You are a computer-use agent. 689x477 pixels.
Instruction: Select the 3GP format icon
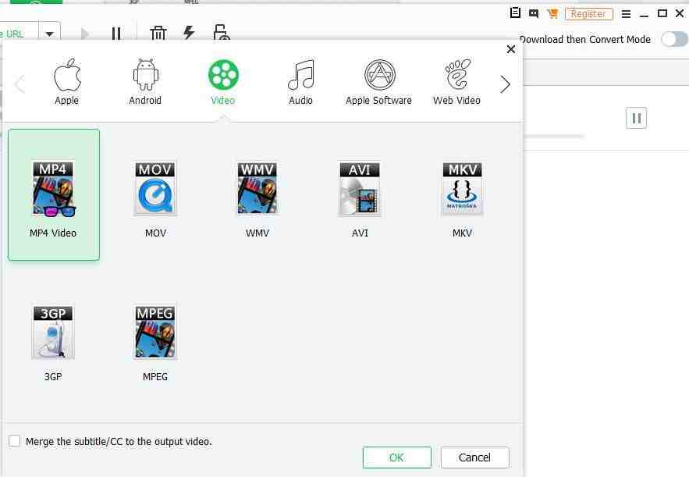(53, 333)
